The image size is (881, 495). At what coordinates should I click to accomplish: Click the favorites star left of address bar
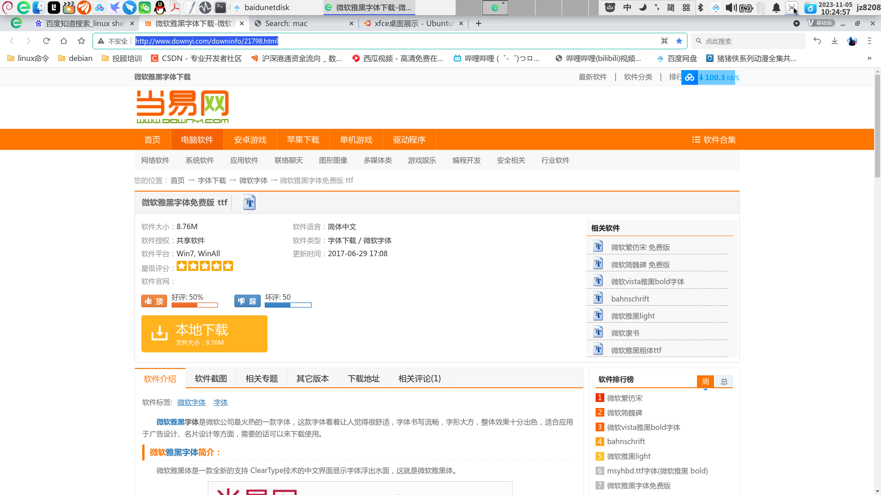pyautogui.click(x=81, y=41)
